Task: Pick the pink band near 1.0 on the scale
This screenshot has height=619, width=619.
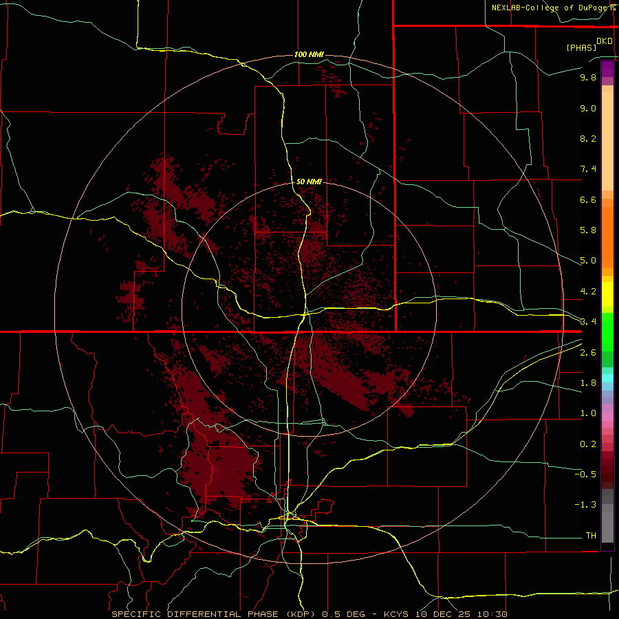Action: [607, 417]
